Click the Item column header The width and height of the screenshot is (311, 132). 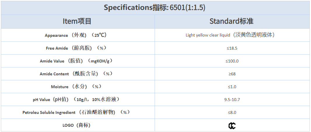(77, 21)
